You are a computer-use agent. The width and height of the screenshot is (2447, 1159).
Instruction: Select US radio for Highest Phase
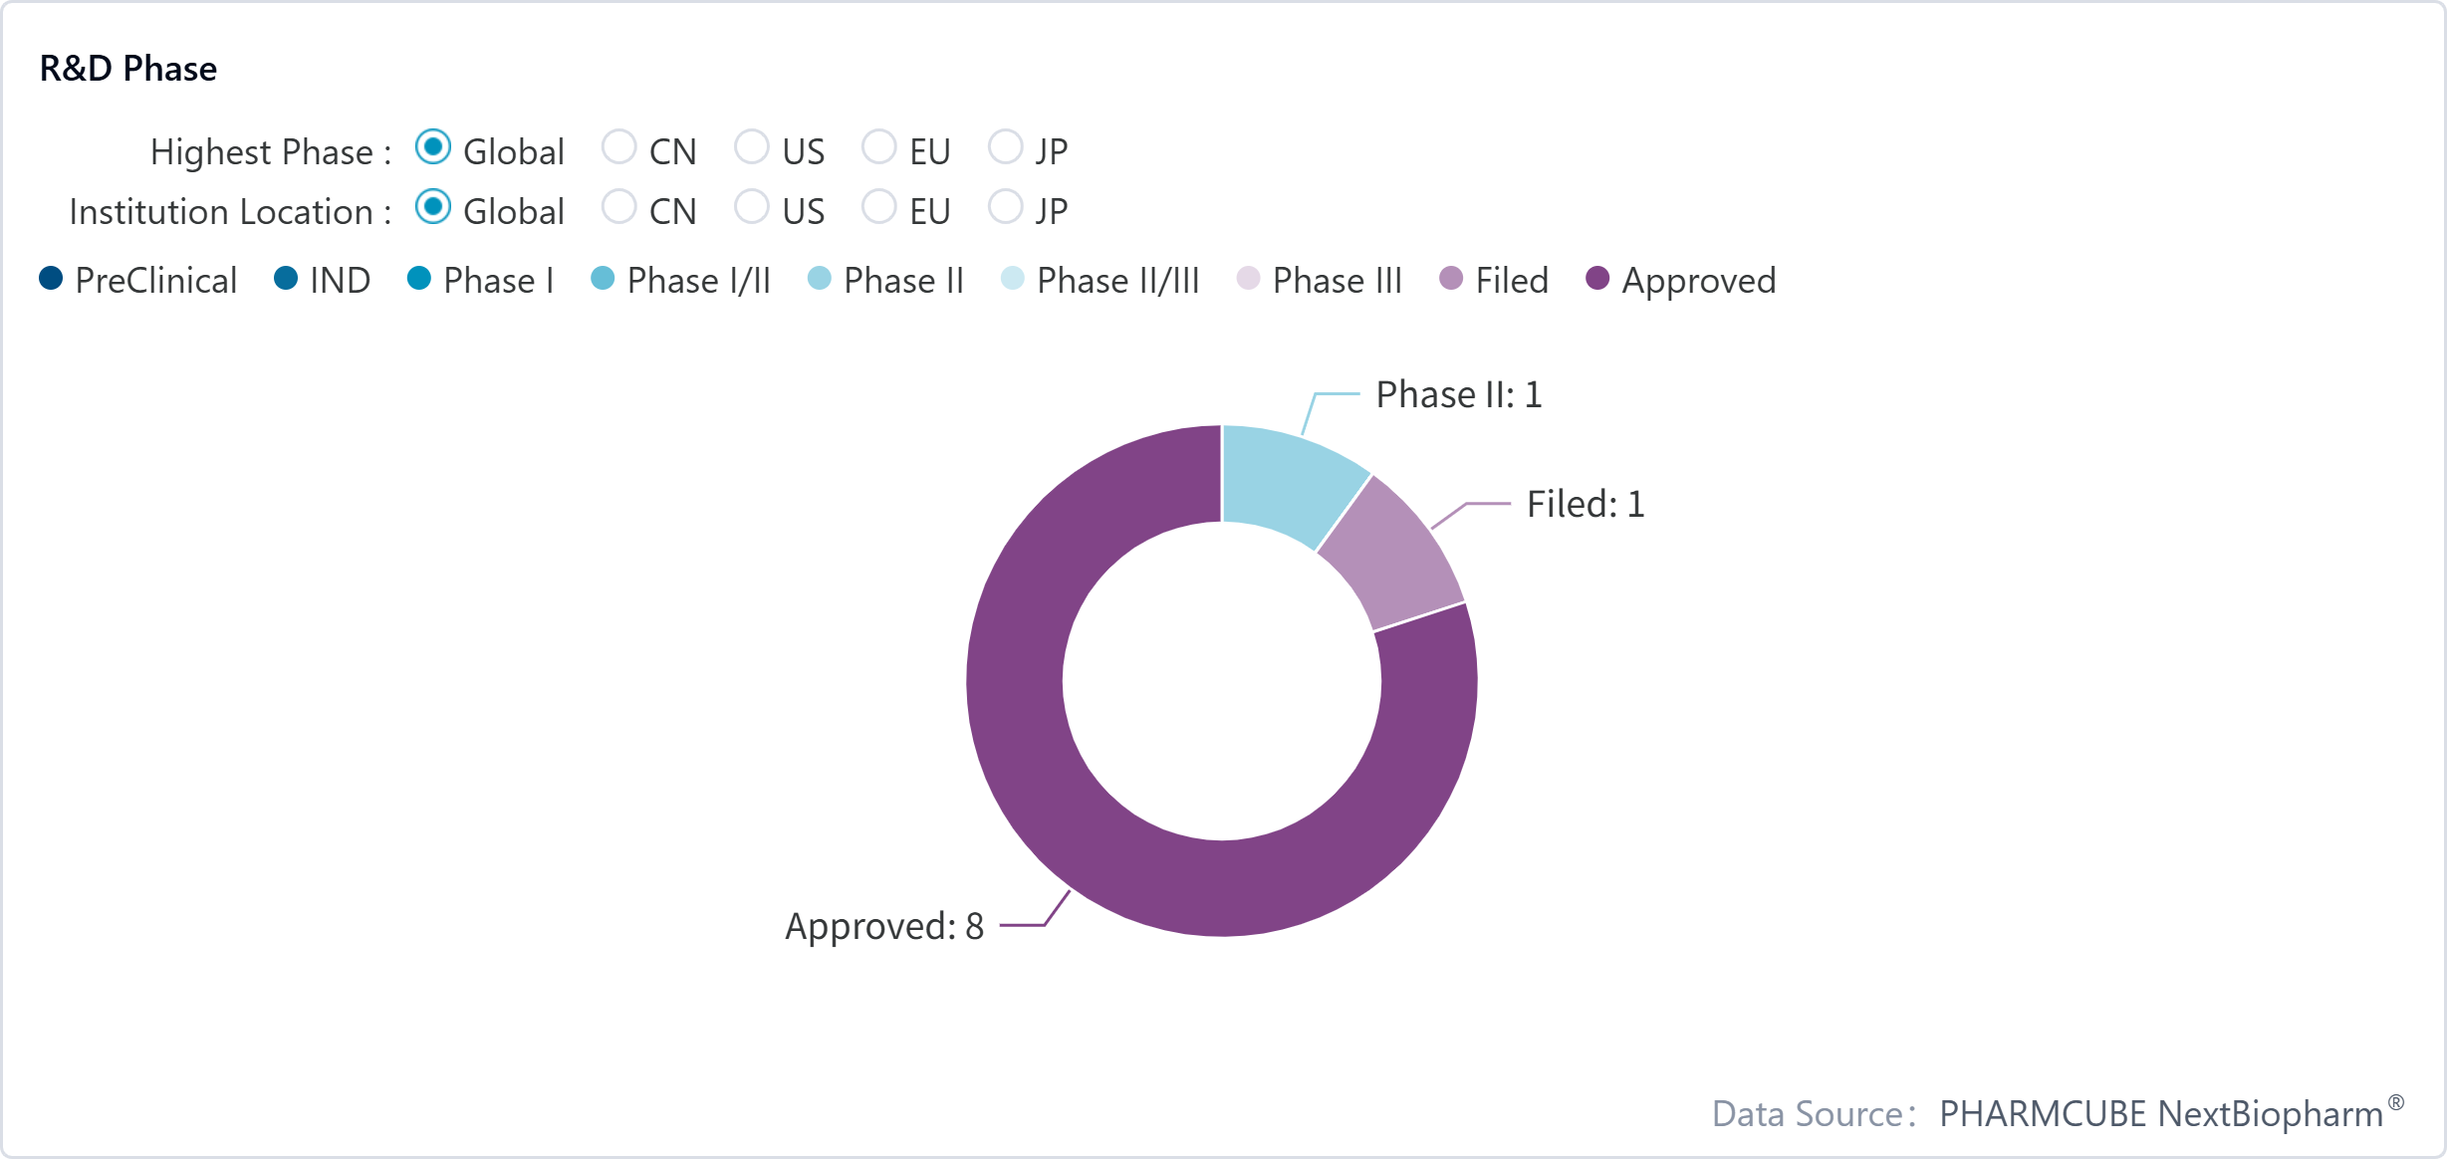point(751,147)
